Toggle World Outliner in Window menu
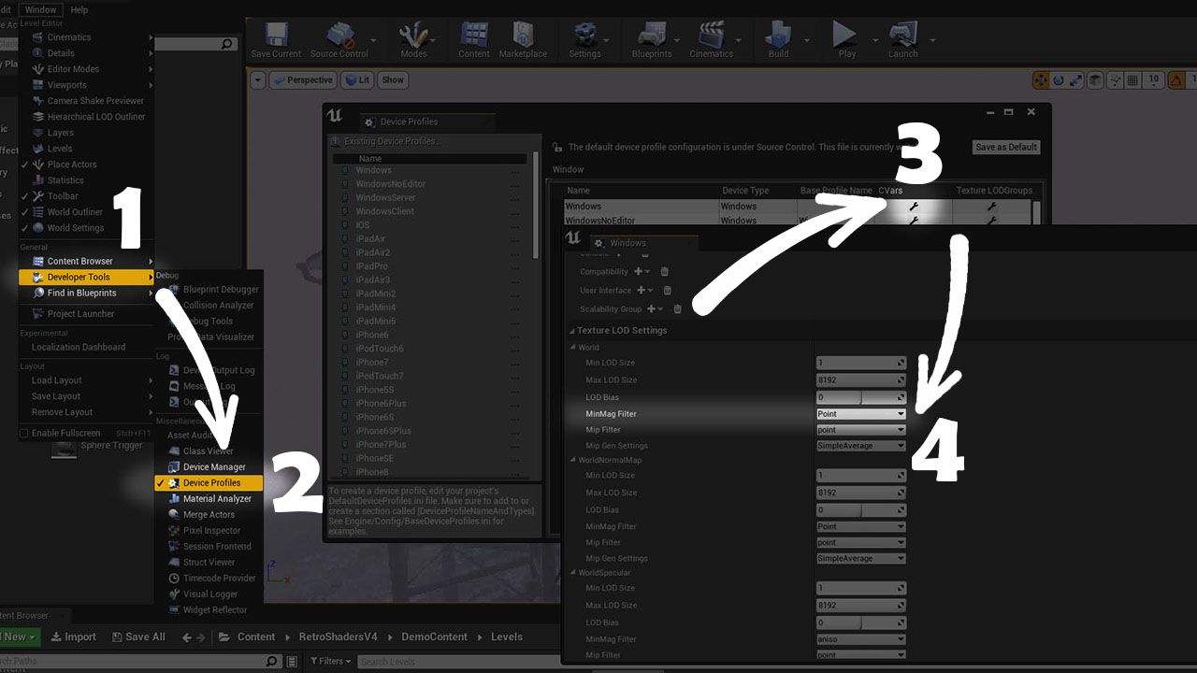The height and width of the screenshot is (673, 1197). click(86, 212)
